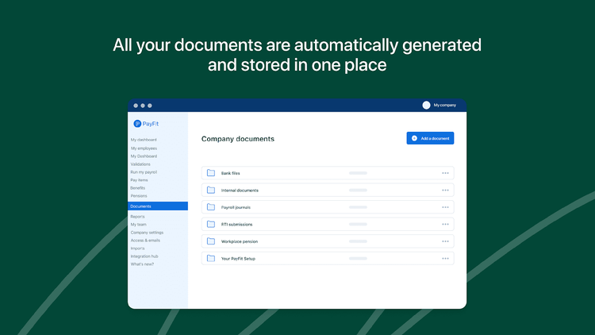Screen dimensions: 595x335
Task: Click the Company documents heading
Action: (238, 139)
